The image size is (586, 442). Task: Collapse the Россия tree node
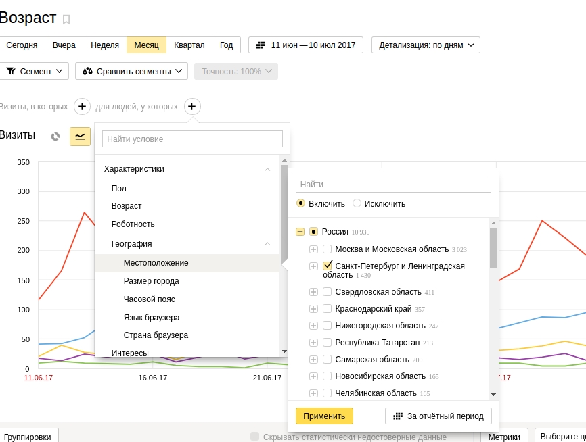pos(300,232)
